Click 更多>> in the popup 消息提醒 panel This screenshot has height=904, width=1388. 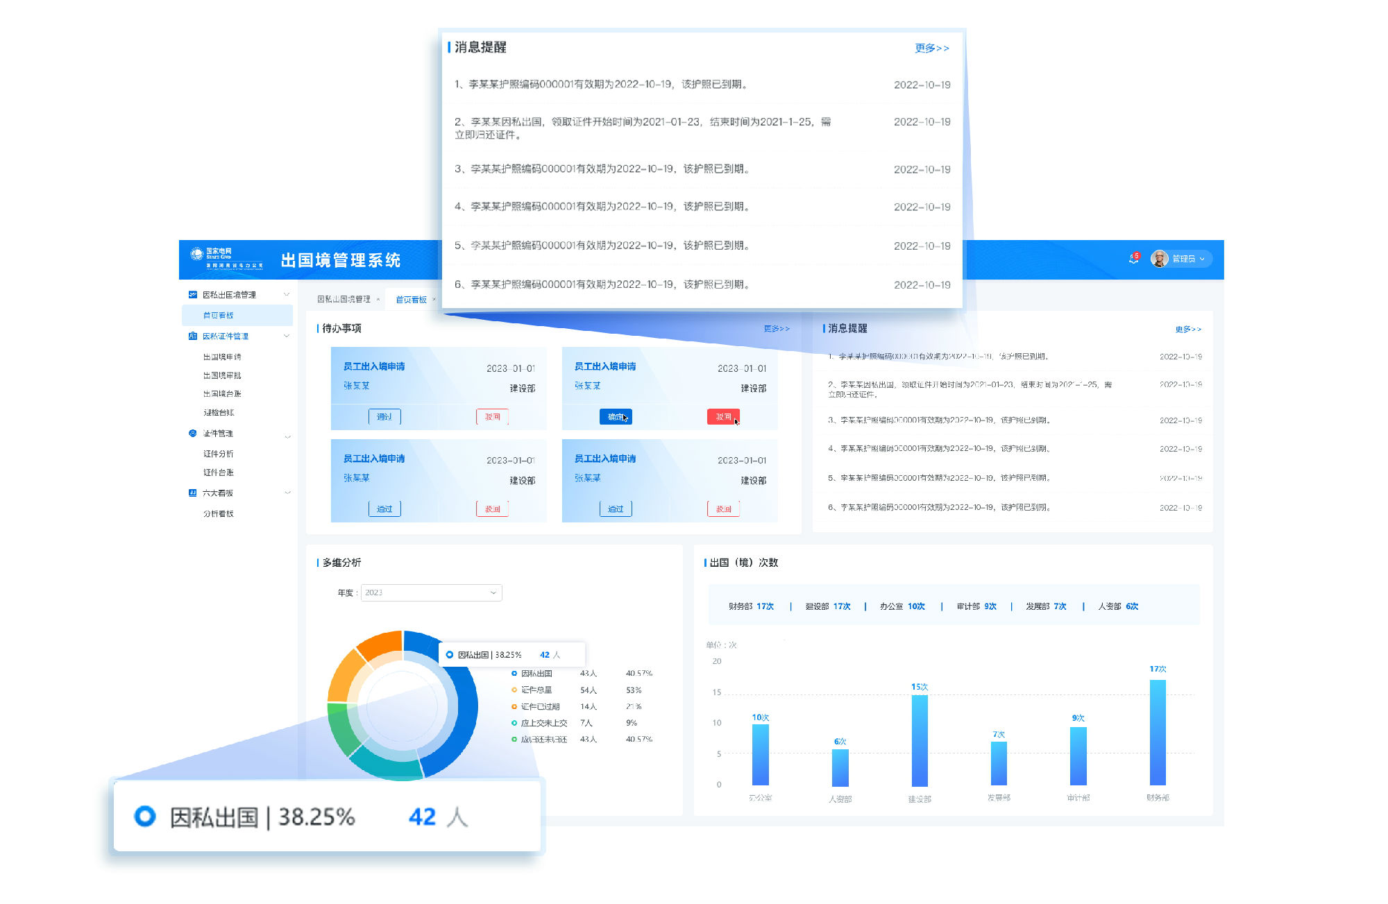[931, 48]
